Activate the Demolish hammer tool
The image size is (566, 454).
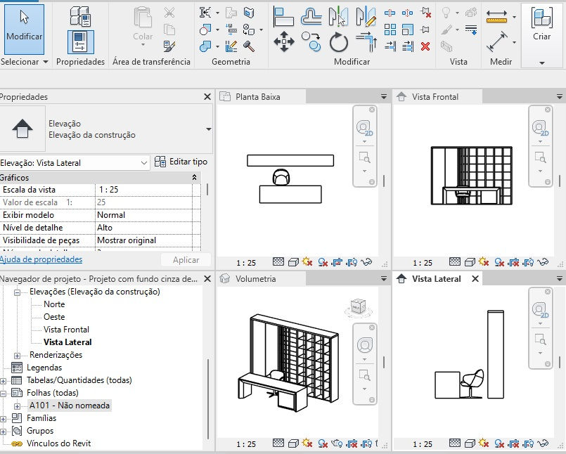pyautogui.click(x=249, y=46)
